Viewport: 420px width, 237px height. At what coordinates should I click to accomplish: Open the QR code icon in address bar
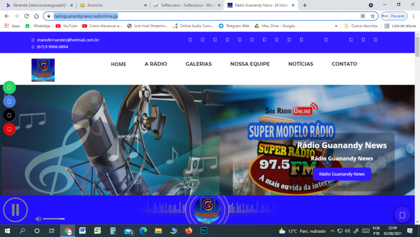(363, 16)
